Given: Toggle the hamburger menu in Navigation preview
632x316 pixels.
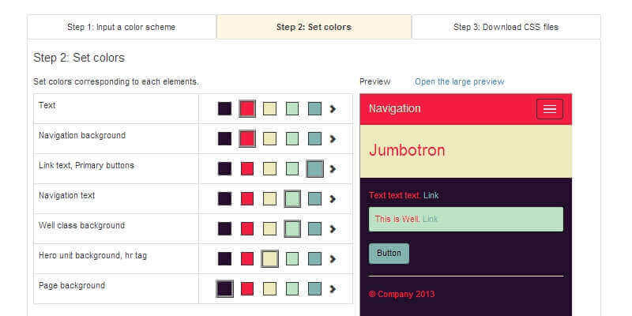Looking at the screenshot, I should (x=549, y=109).
